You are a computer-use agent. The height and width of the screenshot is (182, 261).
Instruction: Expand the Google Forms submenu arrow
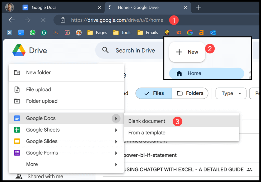(116, 153)
